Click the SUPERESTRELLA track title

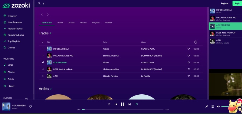click(x=61, y=49)
